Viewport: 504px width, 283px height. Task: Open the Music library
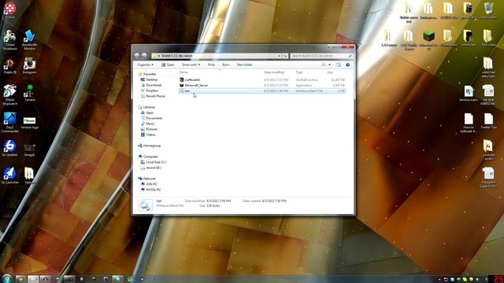pyautogui.click(x=148, y=123)
